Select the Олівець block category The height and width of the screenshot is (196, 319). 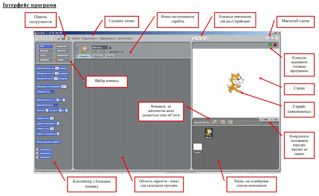[x=45, y=60]
